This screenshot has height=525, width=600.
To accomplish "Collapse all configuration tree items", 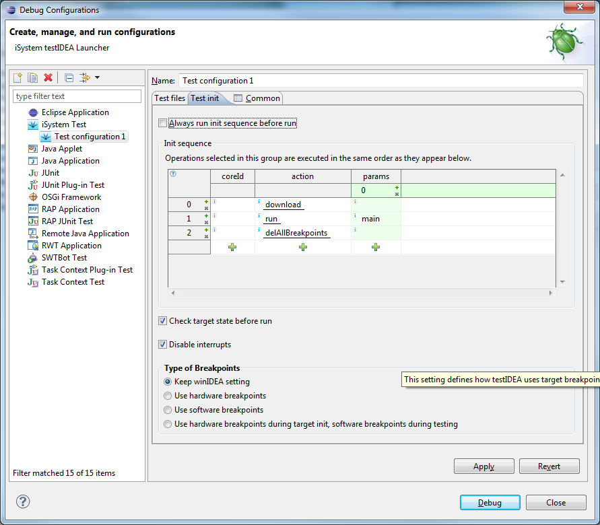I will (69, 77).
